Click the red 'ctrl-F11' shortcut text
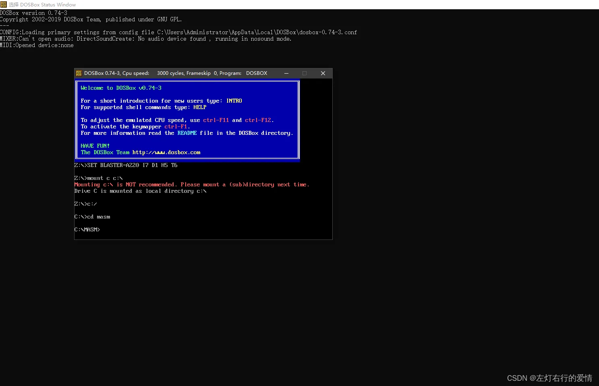The height and width of the screenshot is (386, 599). coord(216,120)
